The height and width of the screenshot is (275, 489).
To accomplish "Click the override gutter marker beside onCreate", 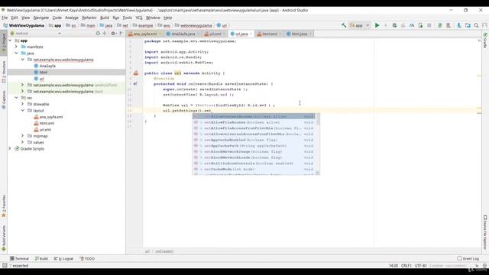I will coord(135,83).
